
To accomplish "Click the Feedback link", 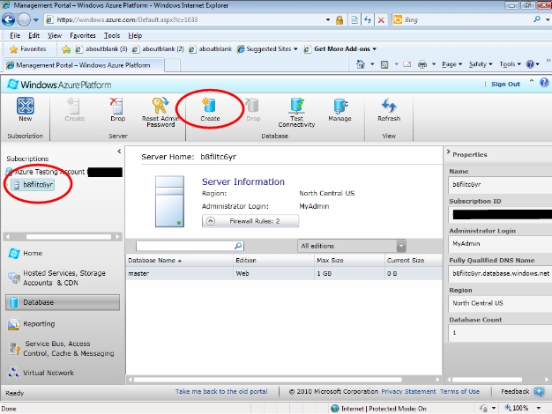I will coord(515,391).
